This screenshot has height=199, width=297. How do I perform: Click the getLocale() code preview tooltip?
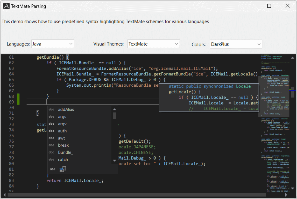point(209,98)
